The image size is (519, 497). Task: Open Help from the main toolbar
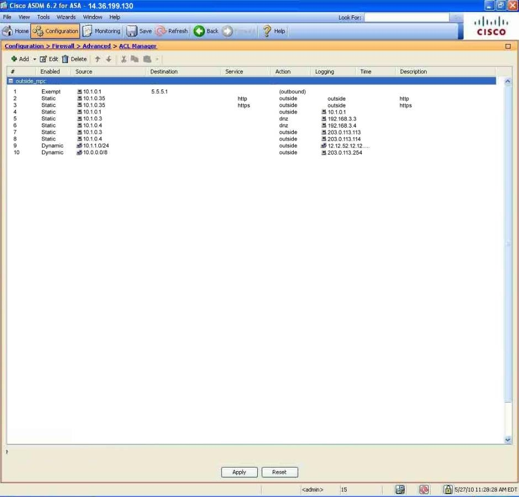[x=274, y=31]
